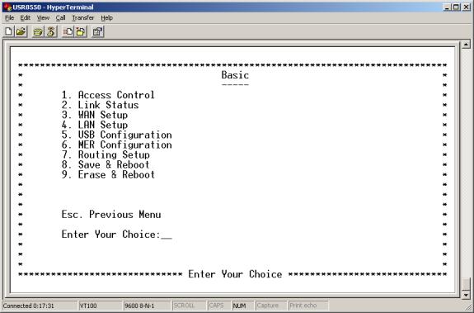Click the scrollbar up arrow

(x=466, y=45)
